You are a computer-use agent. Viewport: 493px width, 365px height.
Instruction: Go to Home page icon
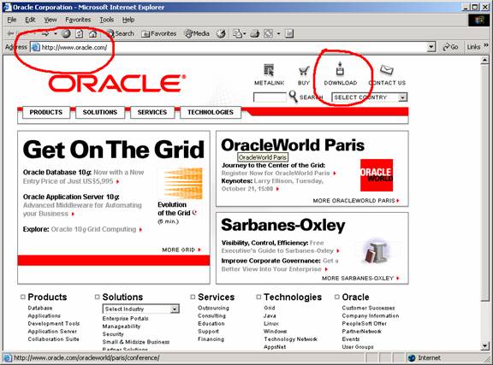[92, 33]
